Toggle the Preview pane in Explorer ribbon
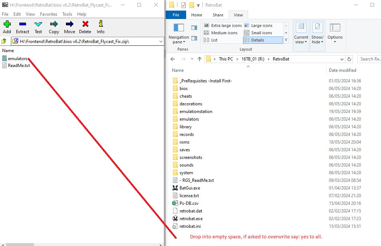 click(194, 28)
